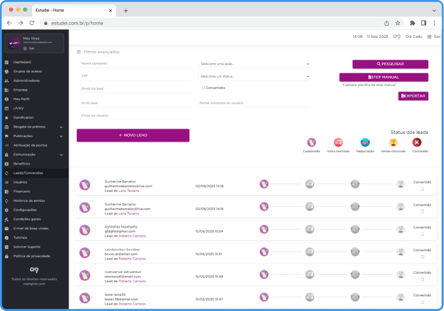Screen dimensions: 444x311
Task: Click Visita realizada step on first lead's progress
Action: [309, 184]
